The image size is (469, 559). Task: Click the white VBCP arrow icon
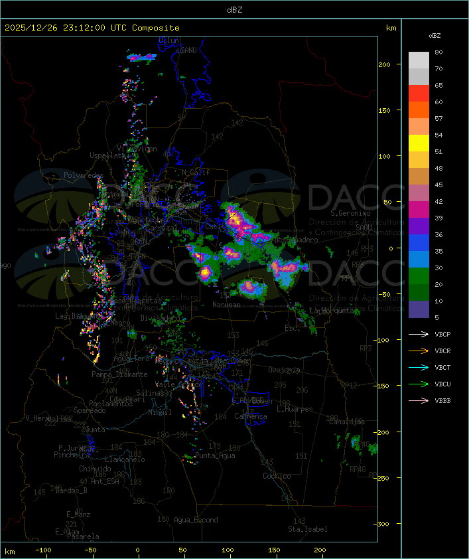coord(419,334)
